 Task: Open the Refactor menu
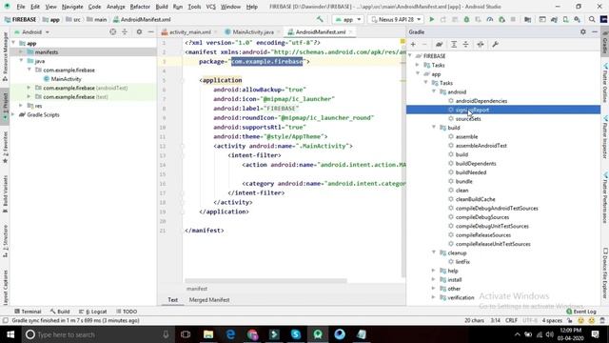pos(140,7)
